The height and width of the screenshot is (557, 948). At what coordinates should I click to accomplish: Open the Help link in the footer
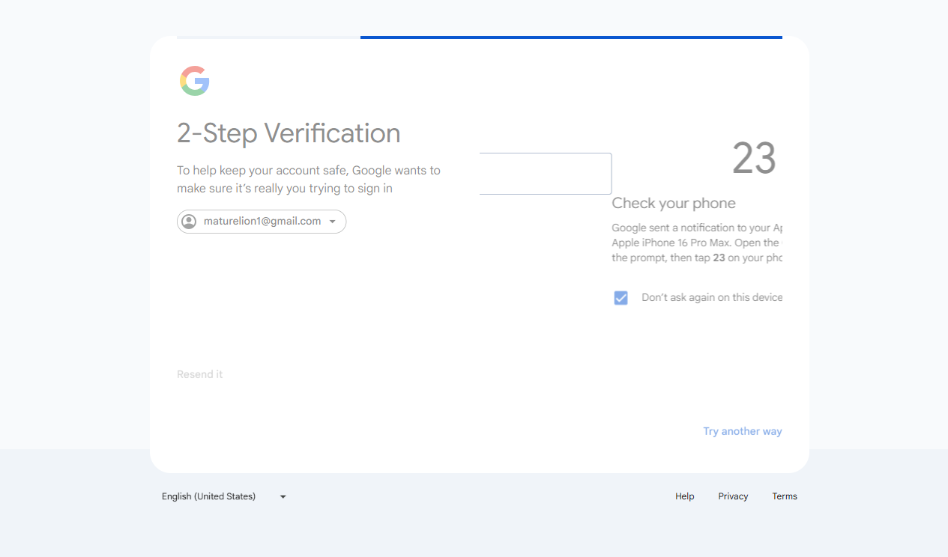pyautogui.click(x=684, y=496)
